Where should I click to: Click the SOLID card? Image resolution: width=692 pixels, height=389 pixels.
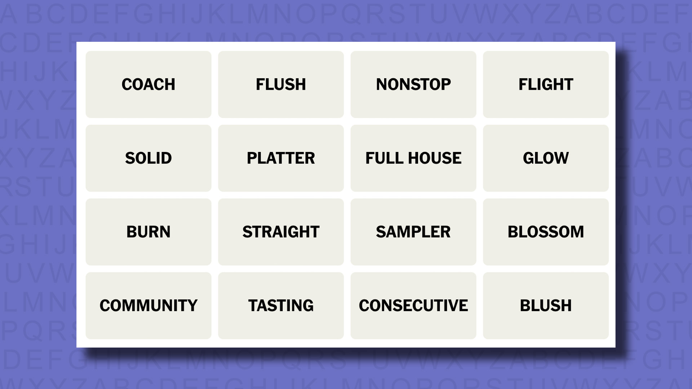pos(148,158)
